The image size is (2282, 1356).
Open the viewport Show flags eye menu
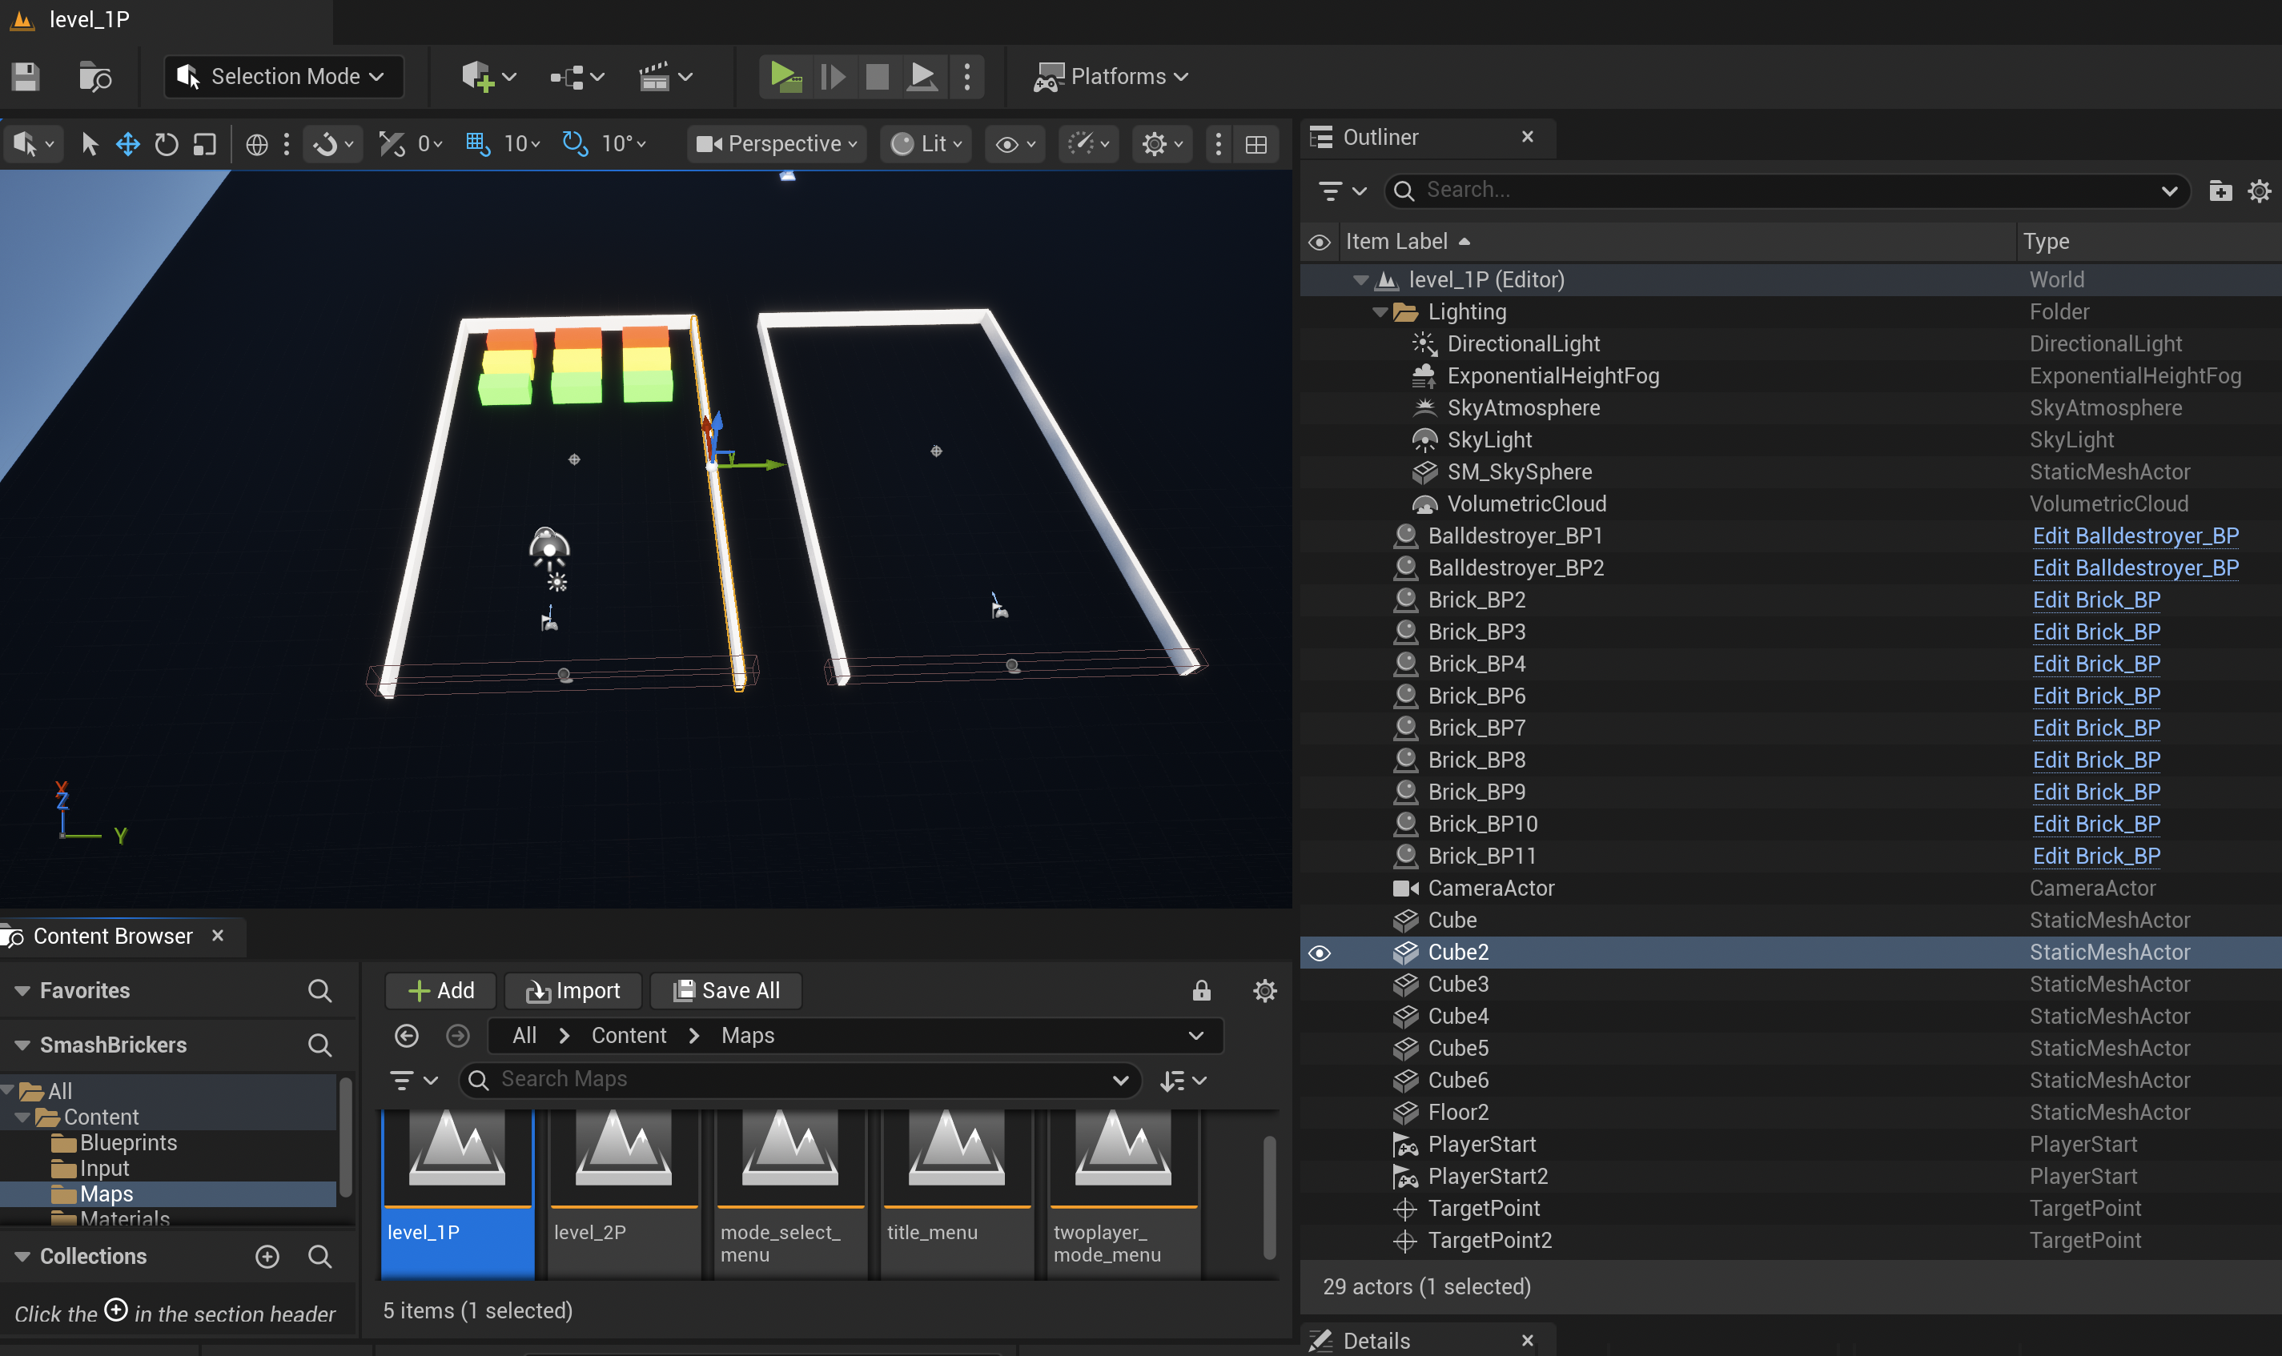point(1015,143)
